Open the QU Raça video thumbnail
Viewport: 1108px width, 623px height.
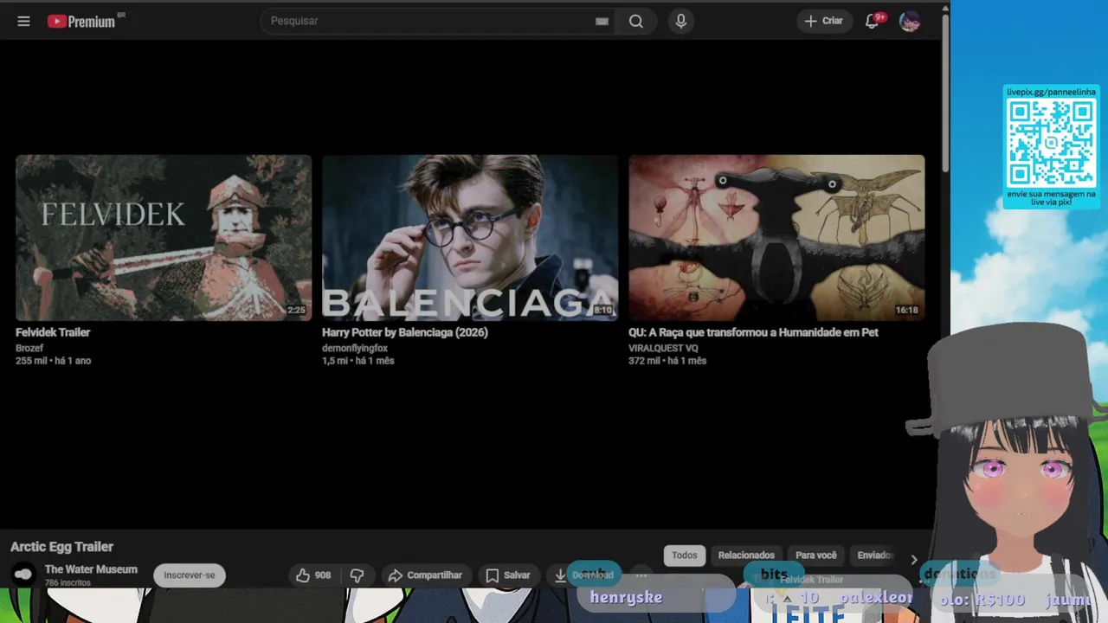click(776, 238)
